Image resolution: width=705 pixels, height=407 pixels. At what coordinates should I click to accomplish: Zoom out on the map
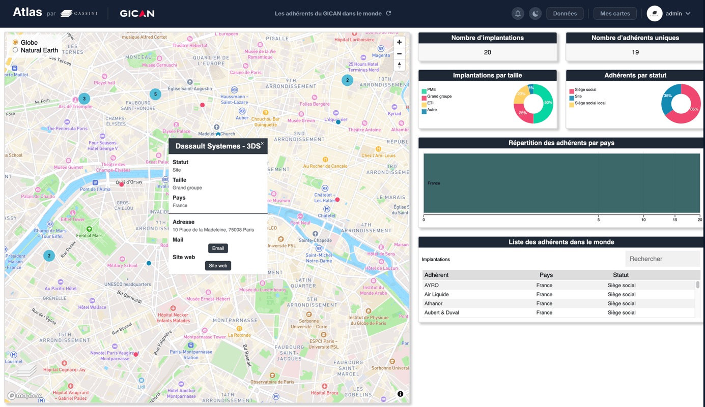[400, 53]
